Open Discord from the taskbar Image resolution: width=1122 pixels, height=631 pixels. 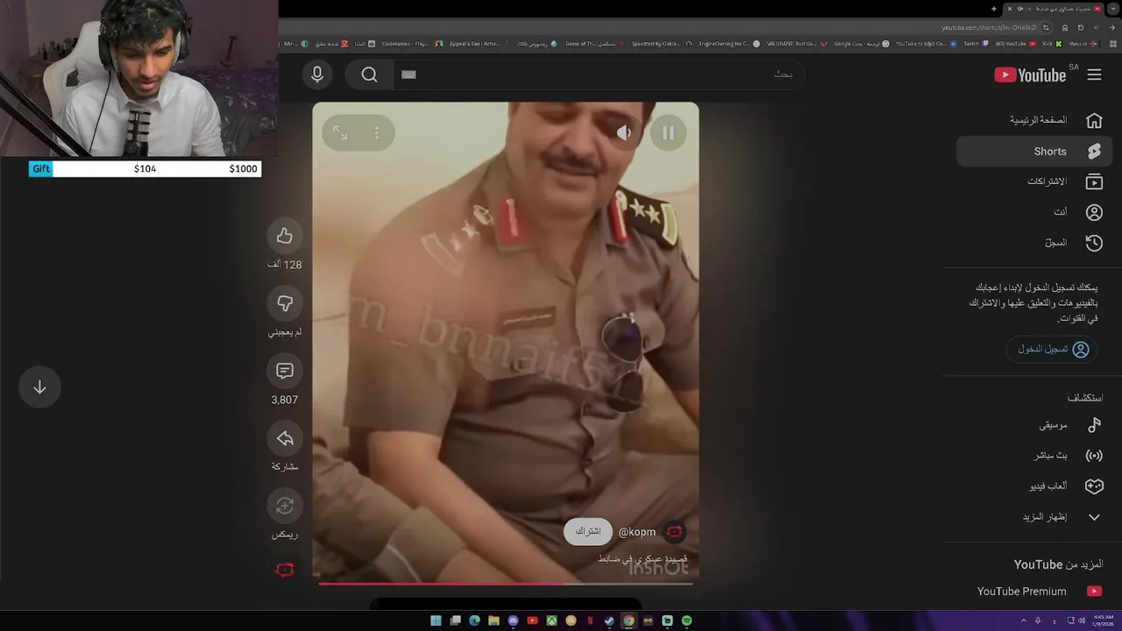tap(513, 620)
